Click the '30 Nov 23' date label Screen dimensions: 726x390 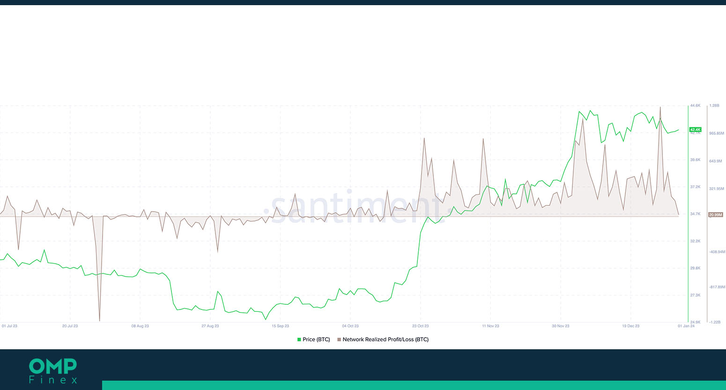(561, 326)
